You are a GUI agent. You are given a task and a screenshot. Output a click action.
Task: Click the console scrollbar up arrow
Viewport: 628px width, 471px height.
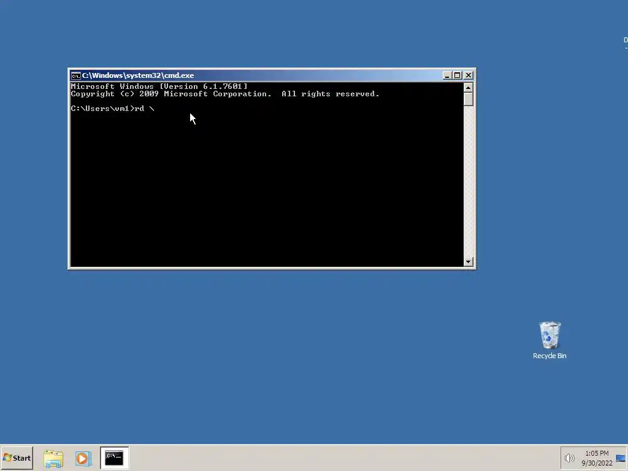(x=468, y=87)
